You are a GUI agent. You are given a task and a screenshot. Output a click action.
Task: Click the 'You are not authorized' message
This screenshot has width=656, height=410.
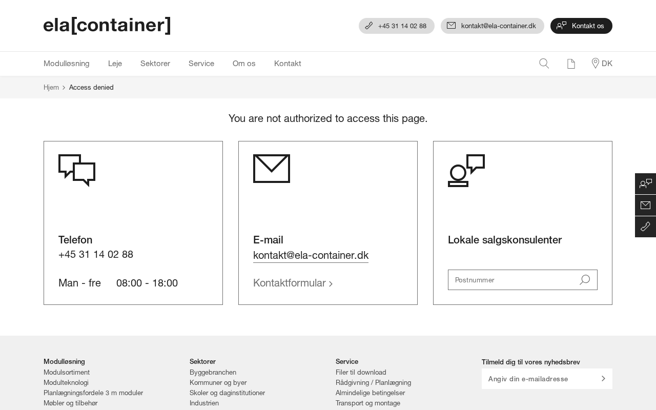(x=328, y=118)
